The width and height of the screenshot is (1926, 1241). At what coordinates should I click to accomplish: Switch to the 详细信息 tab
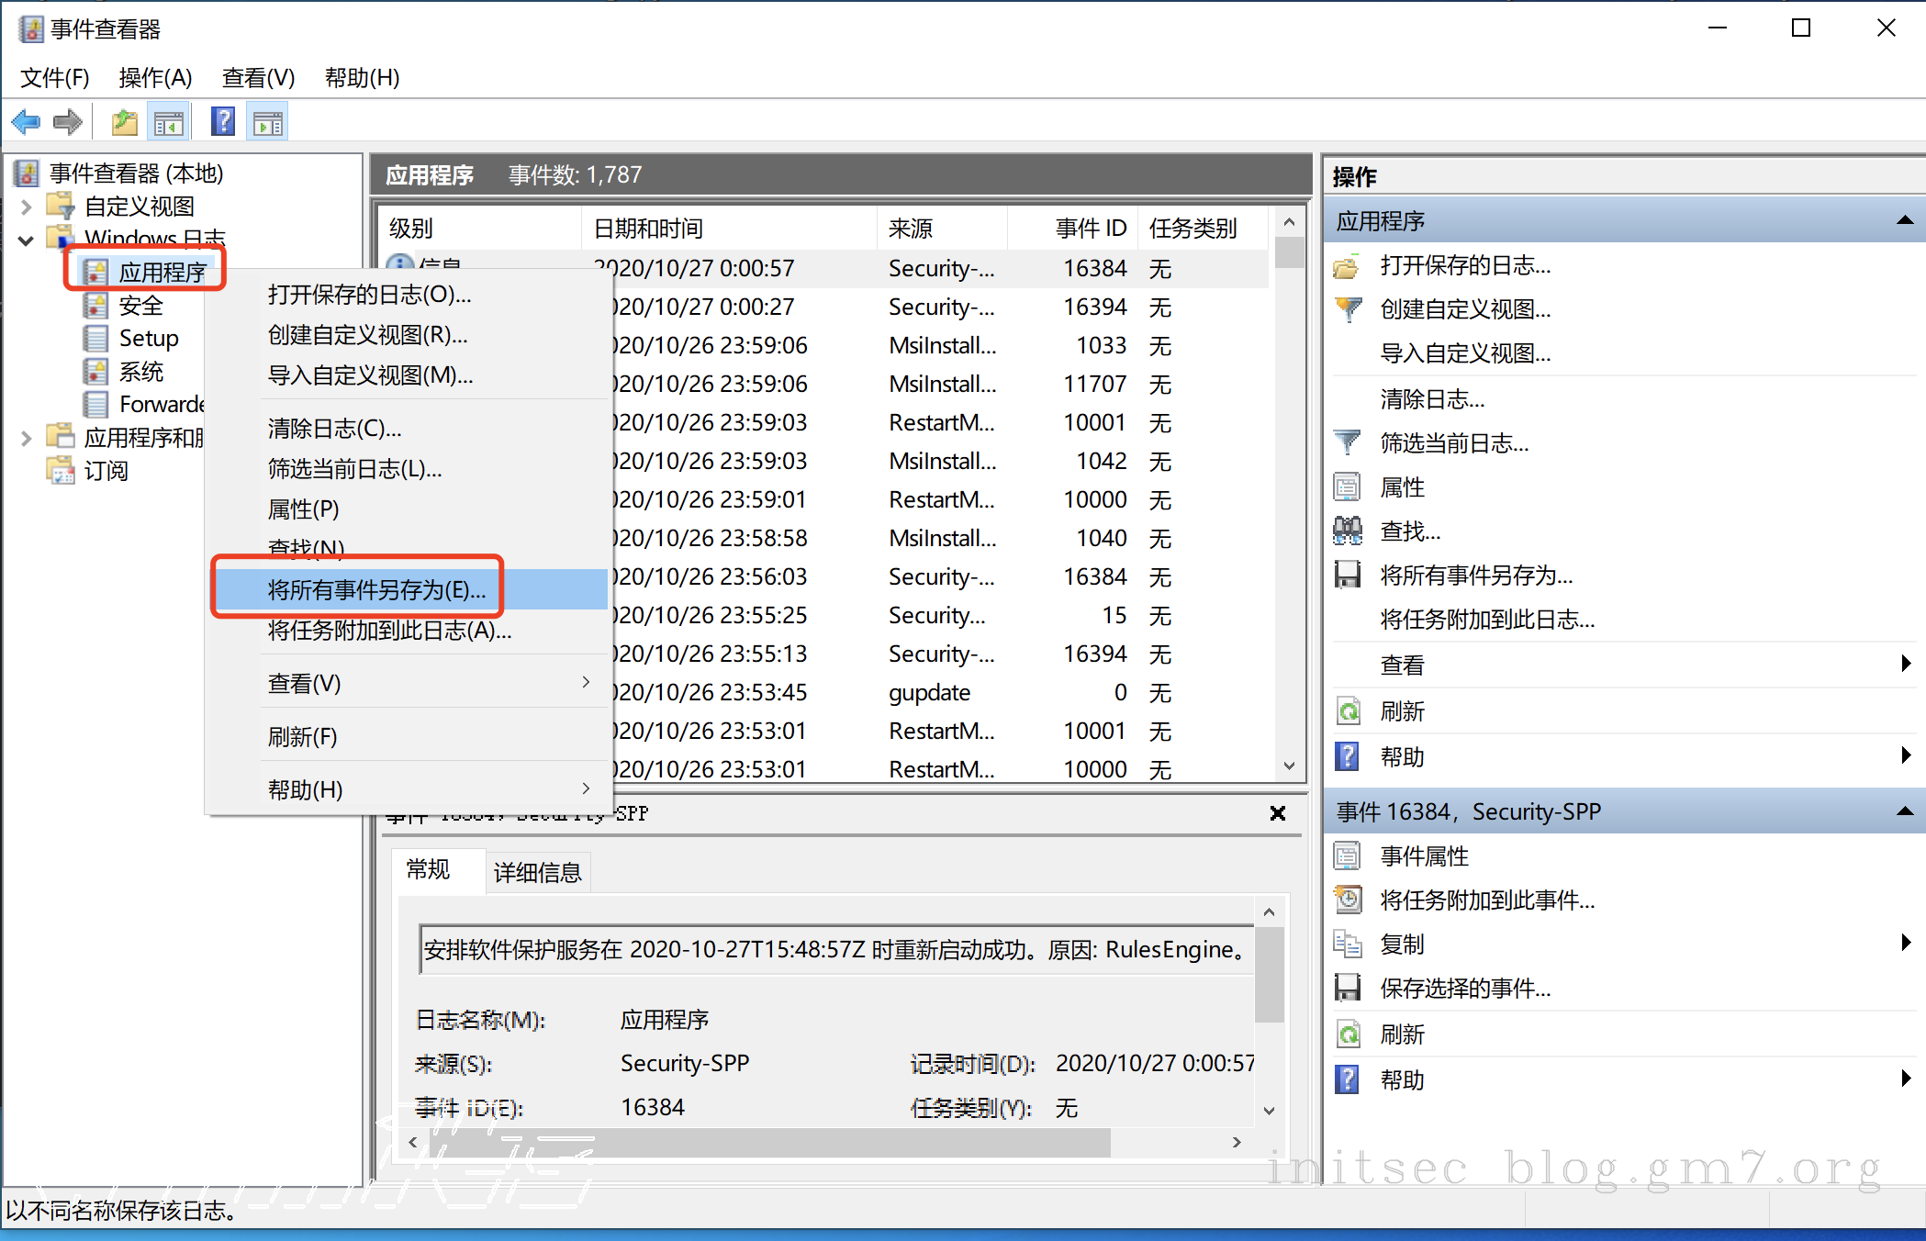click(x=537, y=872)
